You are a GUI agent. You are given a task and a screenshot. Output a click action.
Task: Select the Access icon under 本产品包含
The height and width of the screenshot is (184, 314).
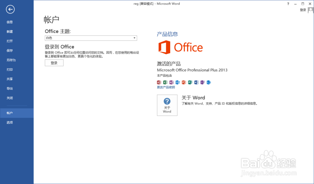pos(159,82)
